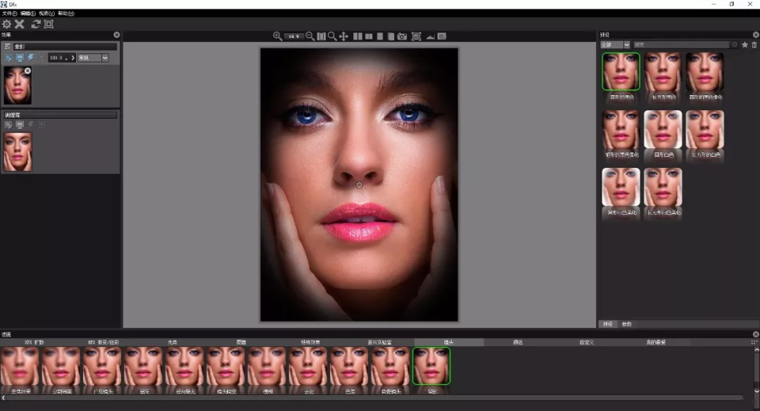Open the blend mode dropdown in effect layer

[x=93, y=58]
